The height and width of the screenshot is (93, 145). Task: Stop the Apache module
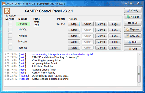[x=74, y=24]
